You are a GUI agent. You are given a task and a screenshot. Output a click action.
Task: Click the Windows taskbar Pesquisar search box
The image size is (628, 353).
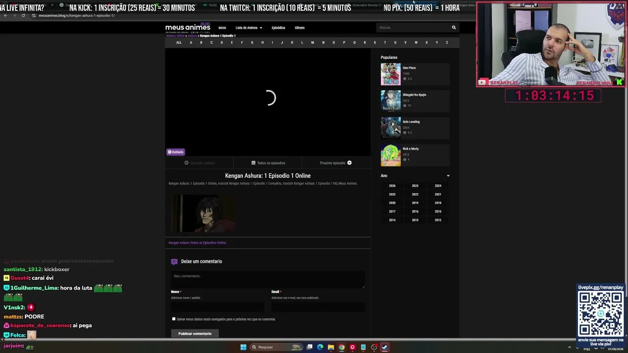[276, 347]
